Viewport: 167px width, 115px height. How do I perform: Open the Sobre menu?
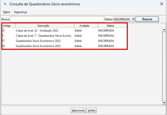(6, 12)
